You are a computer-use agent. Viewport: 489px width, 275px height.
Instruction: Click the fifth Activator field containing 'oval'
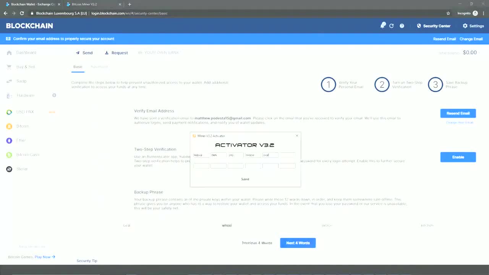(270, 155)
